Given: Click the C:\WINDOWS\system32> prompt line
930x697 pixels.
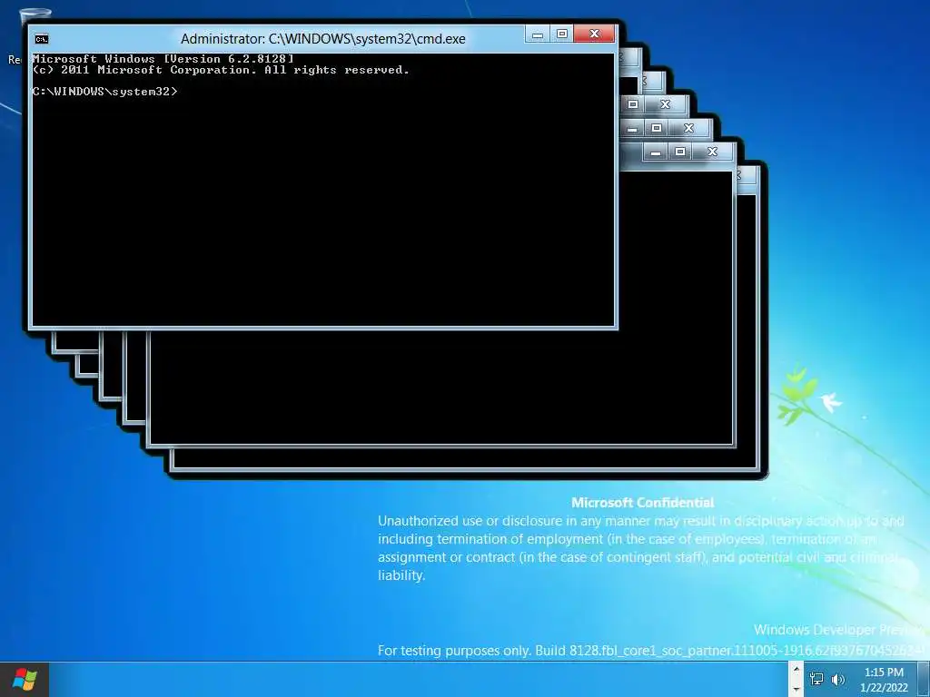Looking at the screenshot, I should pyautogui.click(x=105, y=92).
